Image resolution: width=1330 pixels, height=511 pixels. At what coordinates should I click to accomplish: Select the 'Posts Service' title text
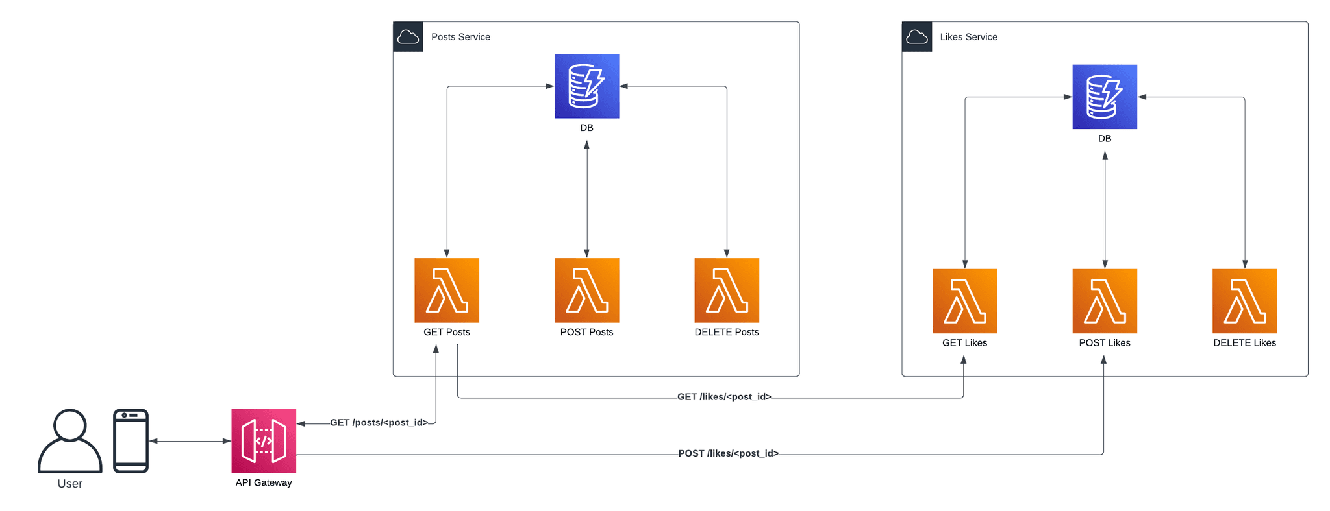click(460, 37)
